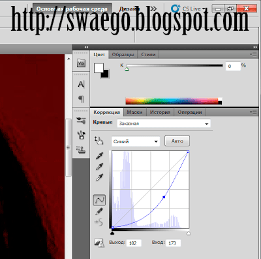Screen dimensions: 261x259
Task: Select the top-right curve endpoint
Action: coord(188,152)
